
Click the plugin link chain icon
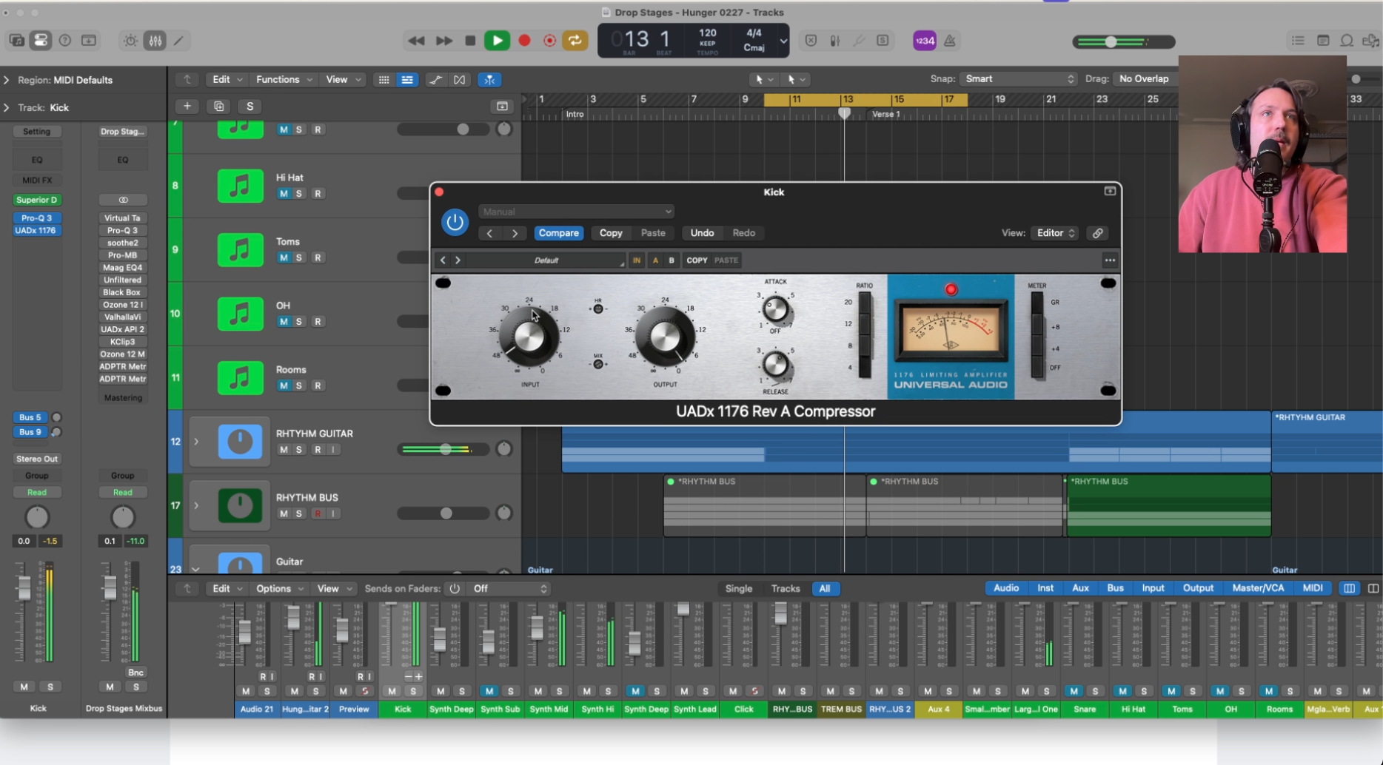coord(1097,233)
